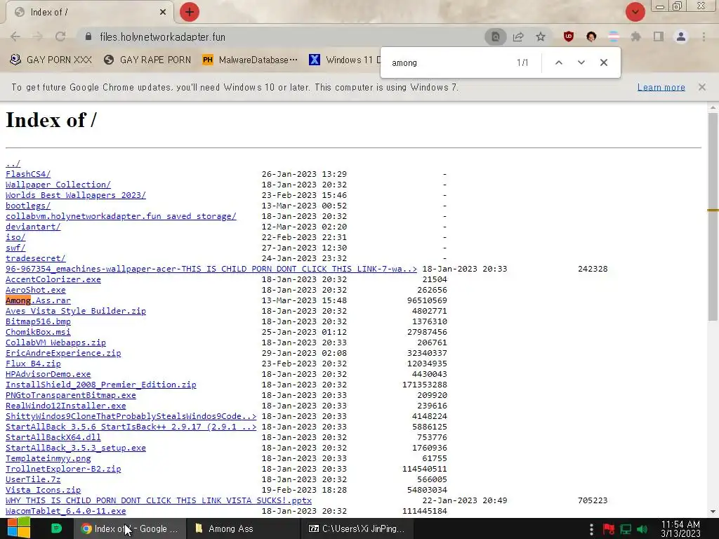Open the Wallpaper Collection/ folder
This screenshot has height=539, width=719.
click(x=58, y=185)
